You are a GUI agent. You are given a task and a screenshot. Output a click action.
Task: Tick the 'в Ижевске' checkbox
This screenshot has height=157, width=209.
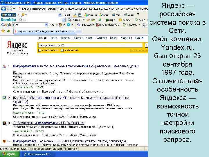pyautogui.click(x=62, y=50)
